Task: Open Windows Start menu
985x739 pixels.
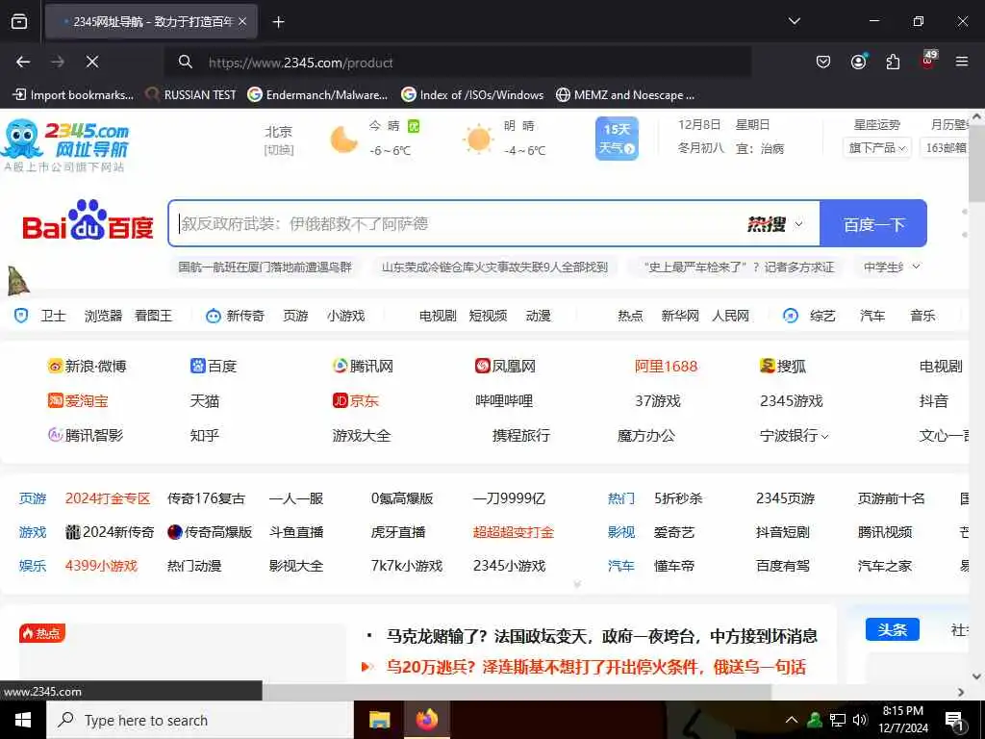Action: point(23,720)
